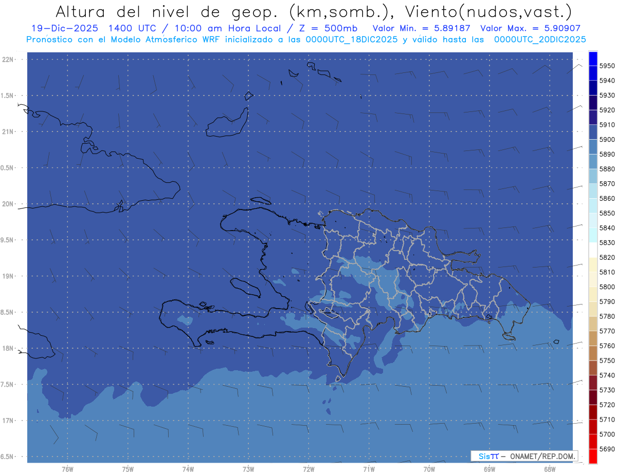
Task: Click the '22N' latitude axis label
Action: [x=9, y=59]
